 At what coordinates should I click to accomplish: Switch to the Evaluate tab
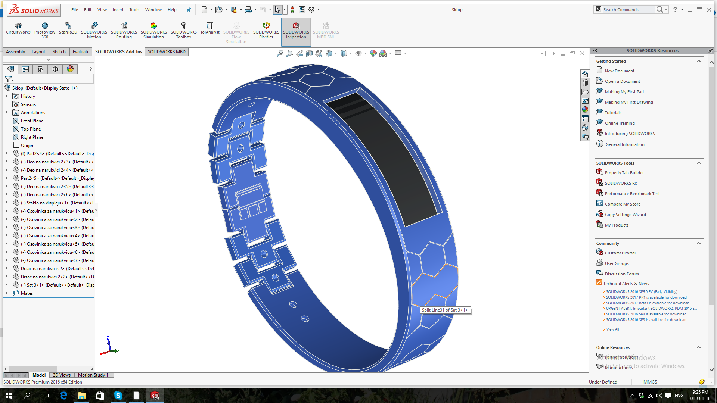[x=81, y=52]
